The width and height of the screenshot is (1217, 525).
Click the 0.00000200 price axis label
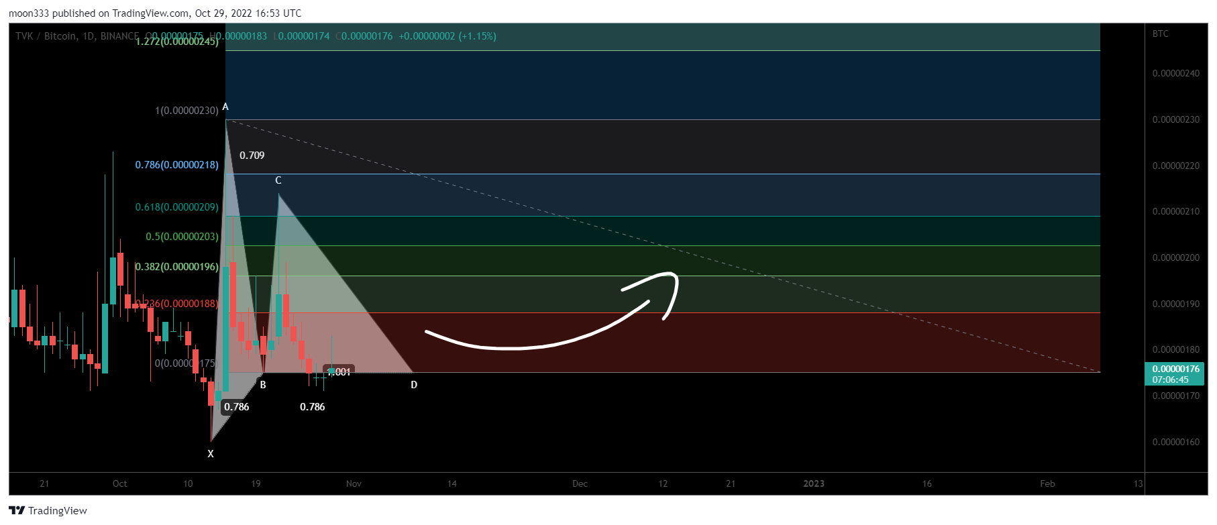[x=1175, y=258]
